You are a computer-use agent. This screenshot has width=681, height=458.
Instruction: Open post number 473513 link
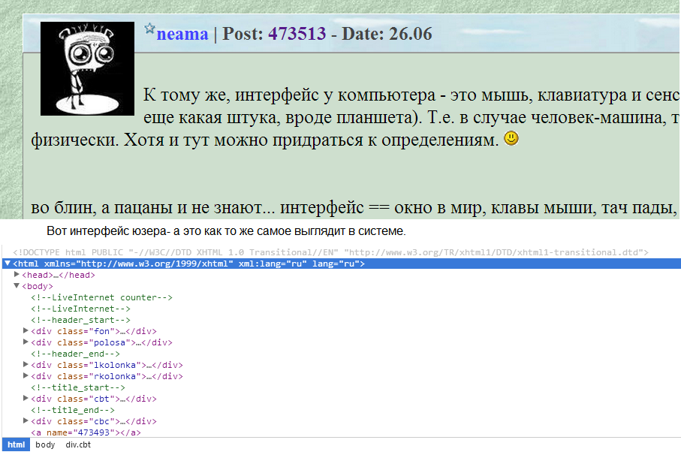pos(297,34)
